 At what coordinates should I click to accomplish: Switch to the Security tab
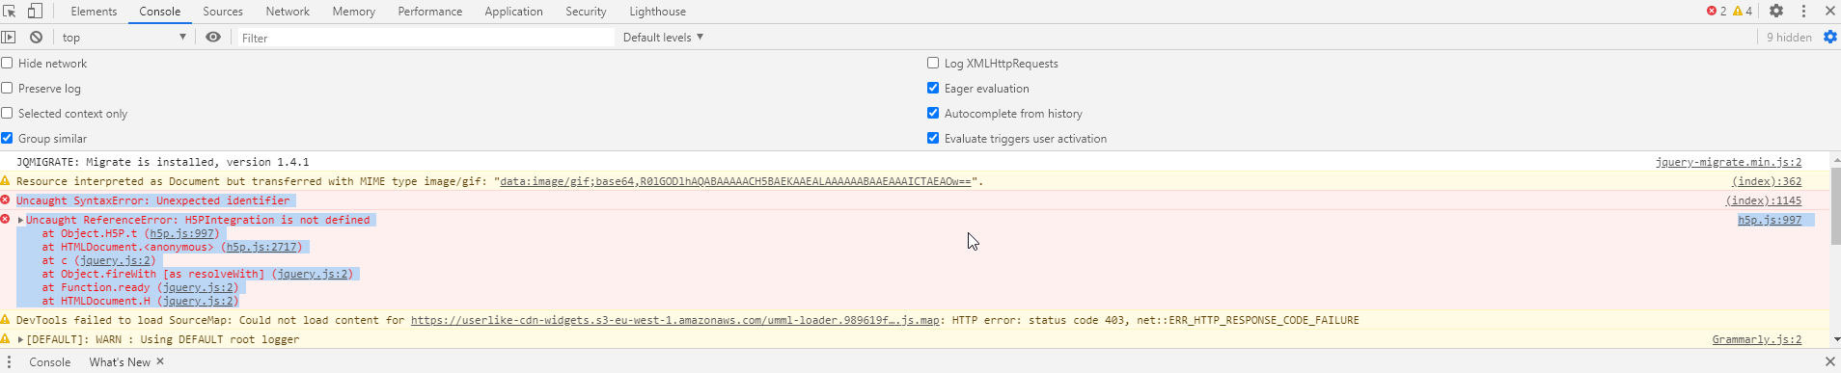586,12
